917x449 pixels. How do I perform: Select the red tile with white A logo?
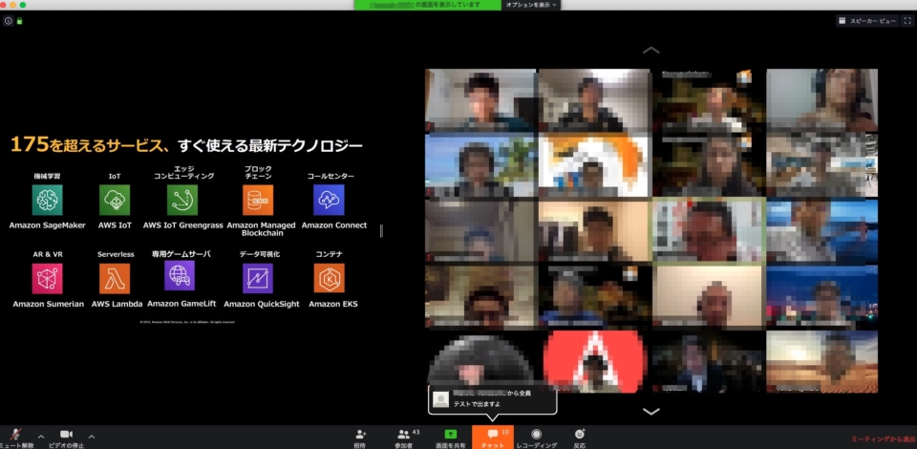595,361
